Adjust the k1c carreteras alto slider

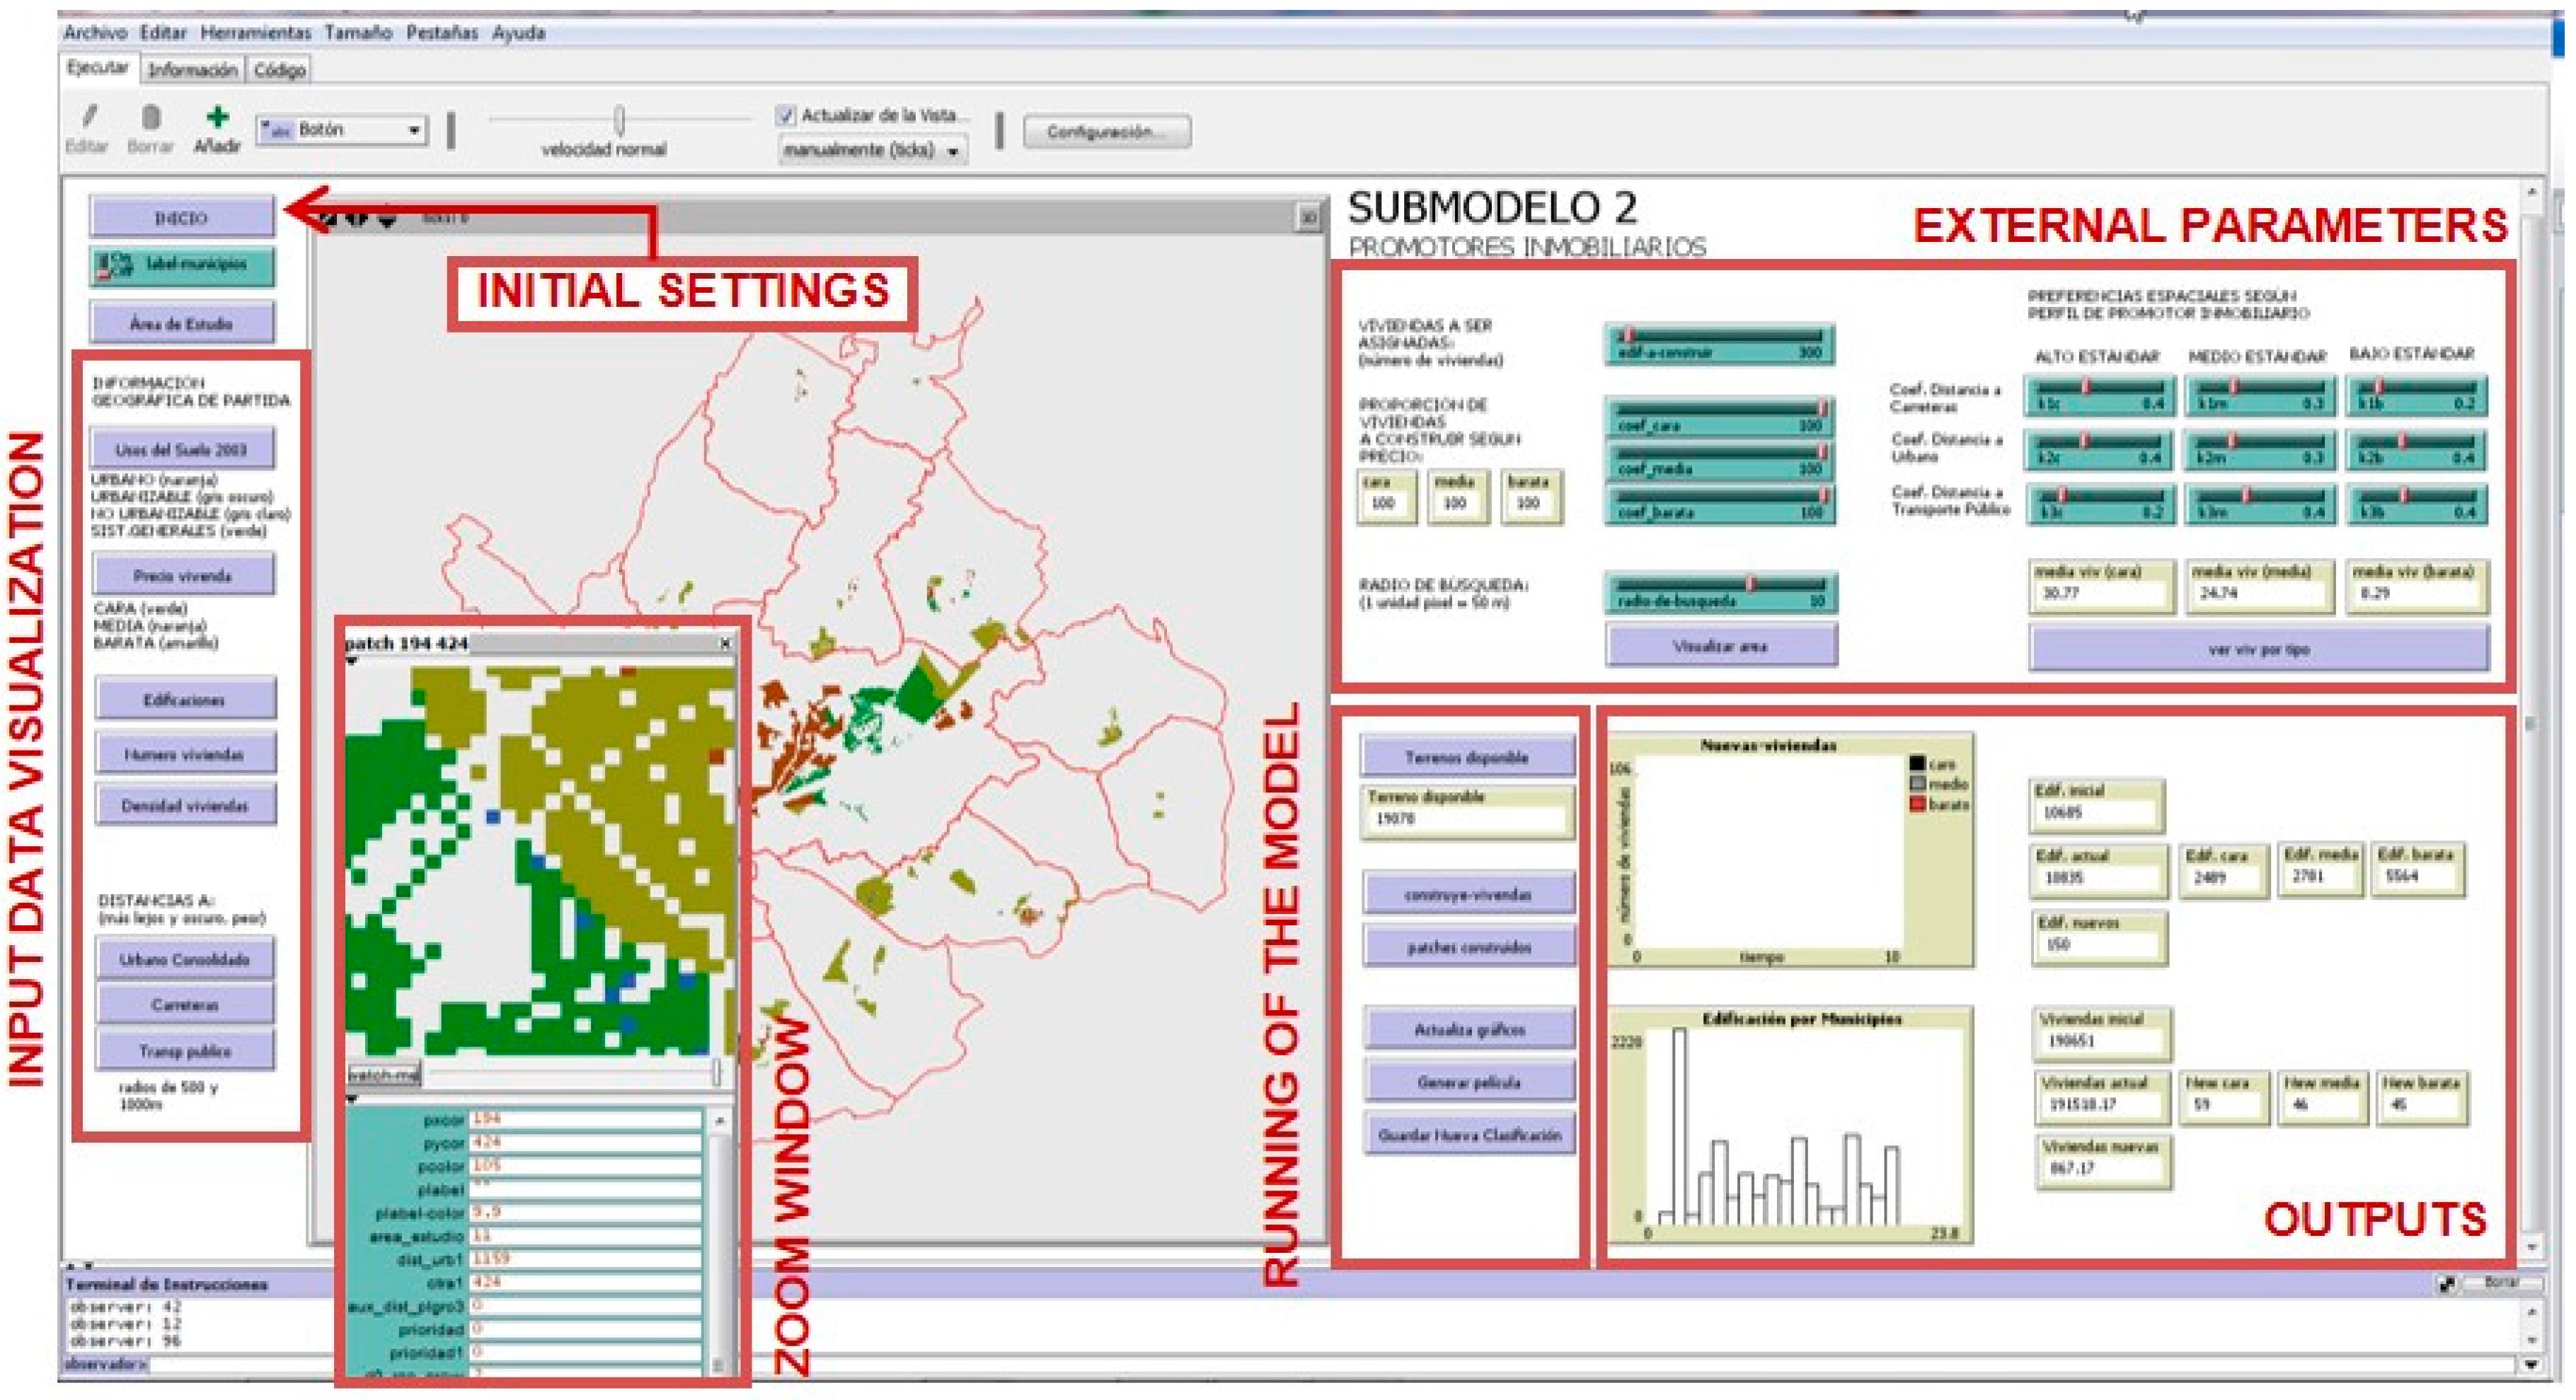coord(2098,395)
